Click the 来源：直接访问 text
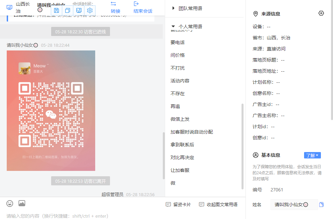 click(x=269, y=49)
